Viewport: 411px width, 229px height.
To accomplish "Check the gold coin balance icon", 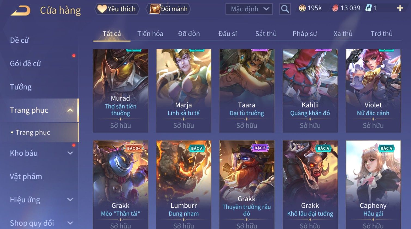I will click(302, 8).
